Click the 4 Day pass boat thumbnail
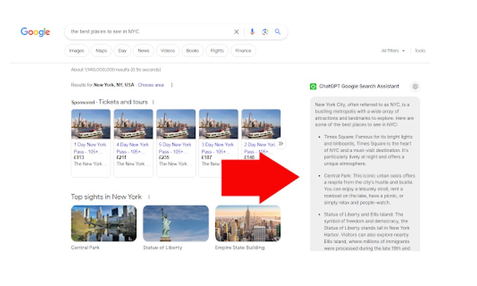 (134, 124)
